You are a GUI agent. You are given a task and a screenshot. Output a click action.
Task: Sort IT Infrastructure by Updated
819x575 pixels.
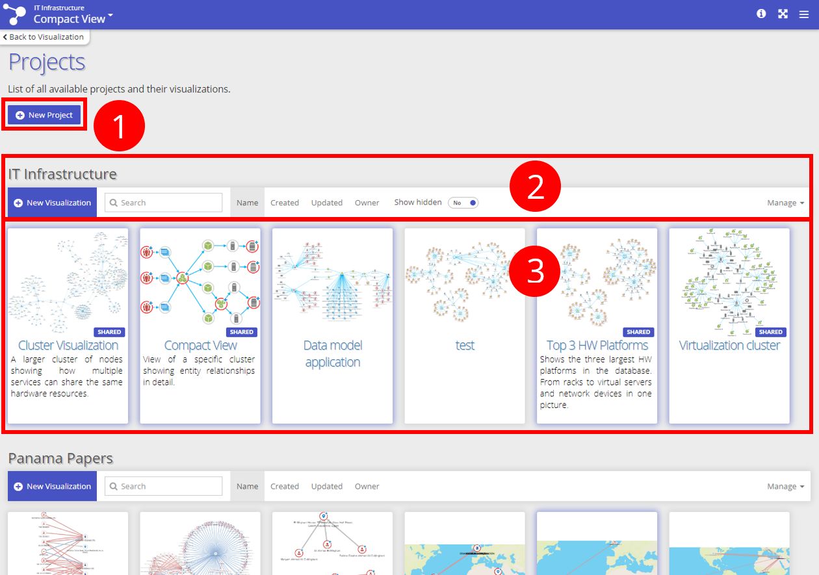tap(326, 203)
